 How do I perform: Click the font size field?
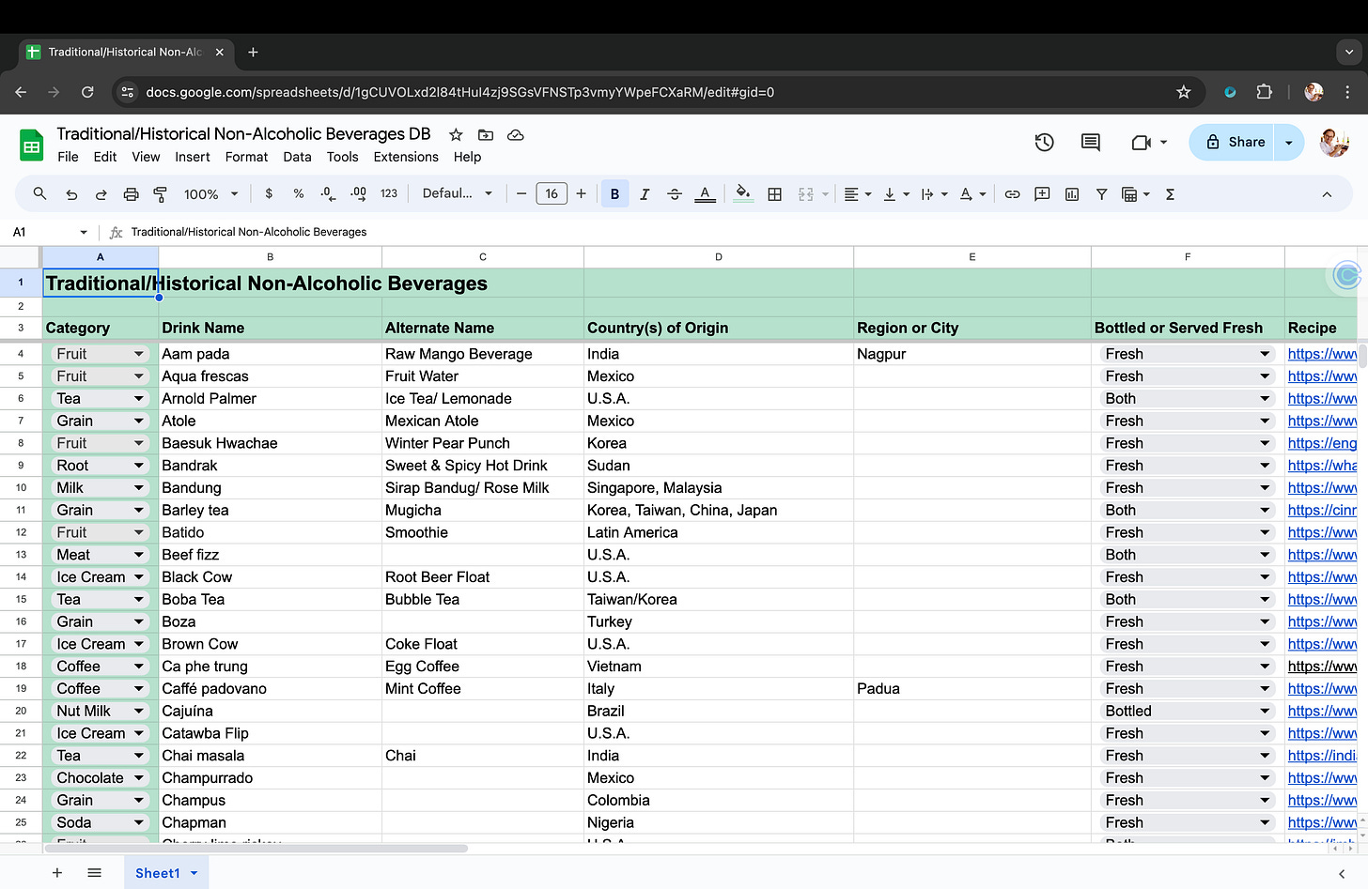[552, 194]
